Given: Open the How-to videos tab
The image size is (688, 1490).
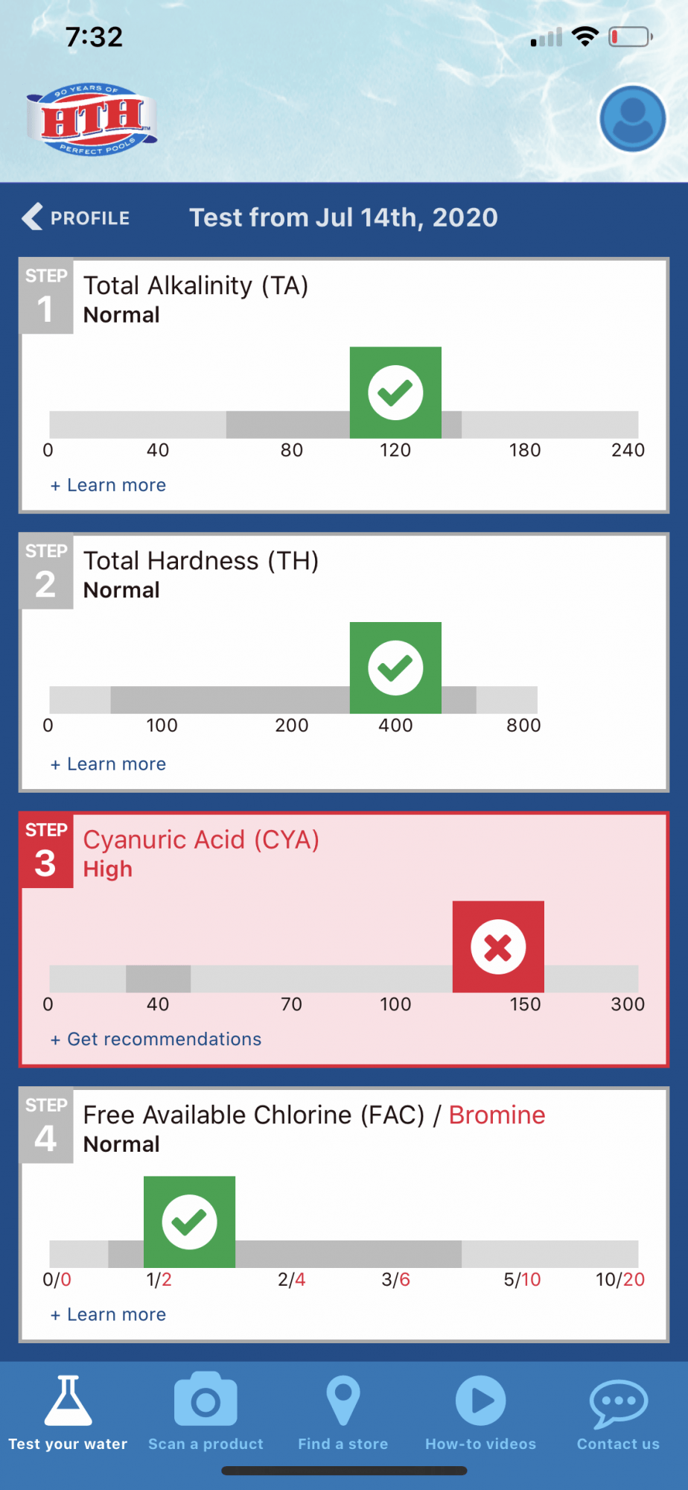Looking at the screenshot, I should 480,1413.
